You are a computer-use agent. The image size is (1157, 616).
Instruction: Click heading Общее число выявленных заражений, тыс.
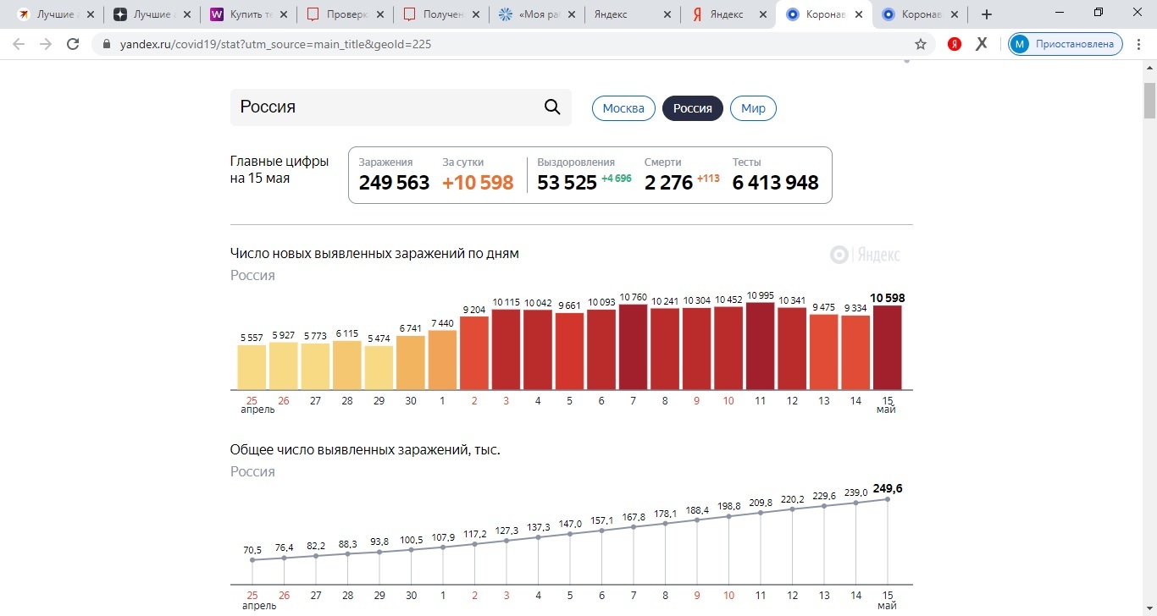click(365, 449)
